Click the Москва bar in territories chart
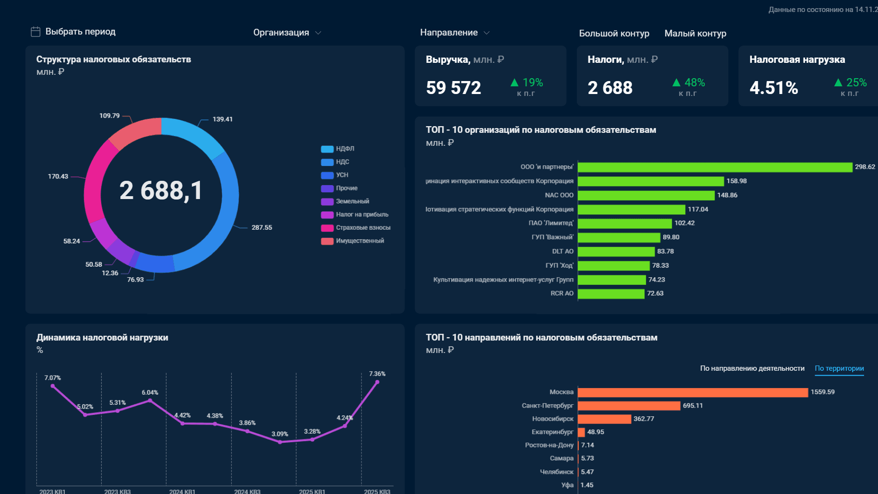This screenshot has height=494, width=878. click(693, 392)
